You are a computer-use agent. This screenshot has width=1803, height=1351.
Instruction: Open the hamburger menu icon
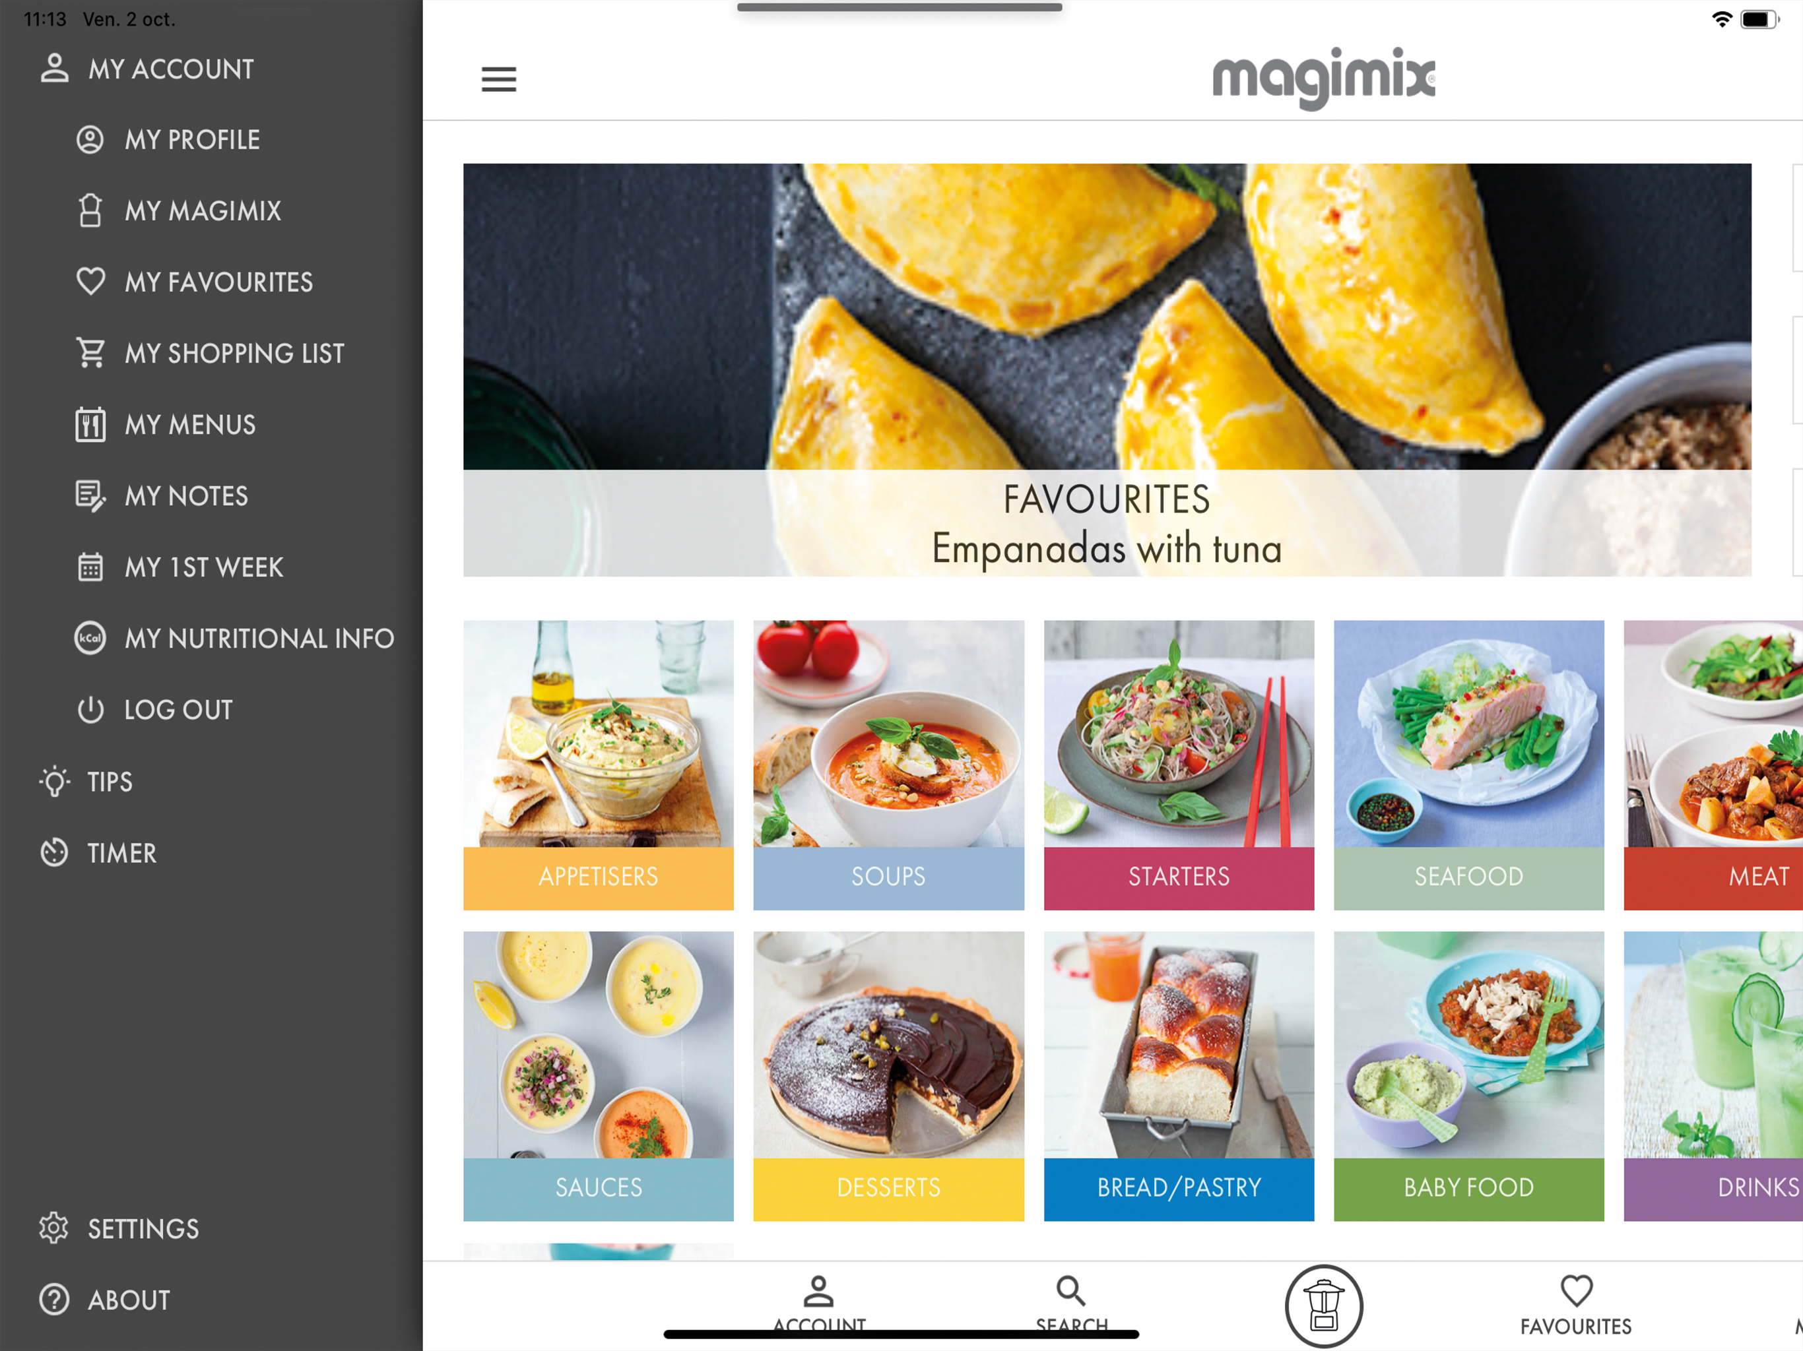tap(499, 79)
